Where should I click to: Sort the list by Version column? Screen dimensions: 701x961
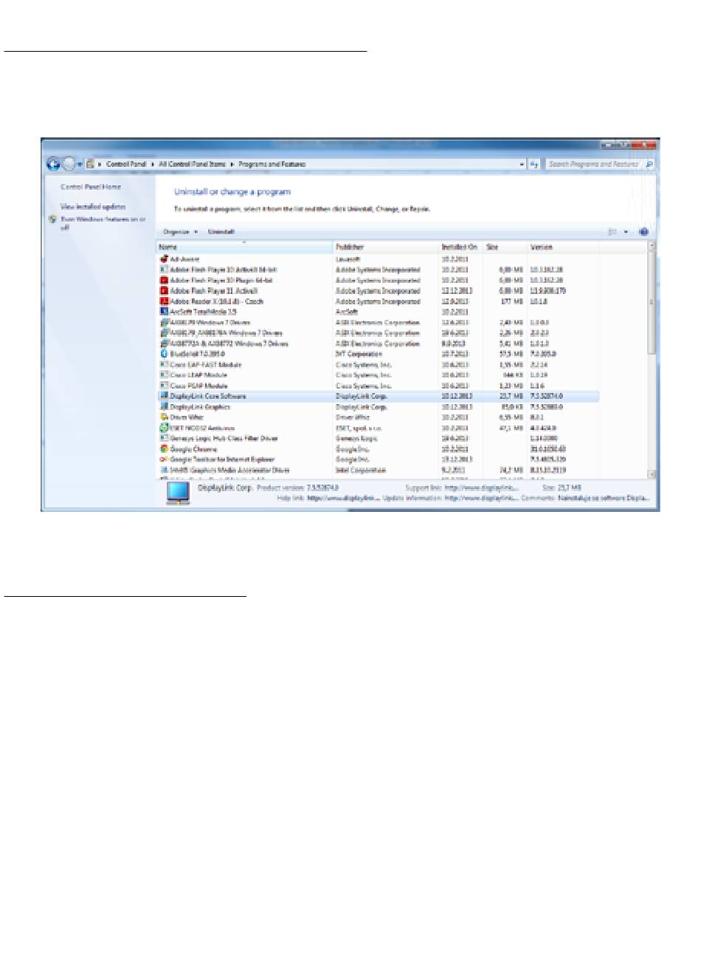(x=563, y=247)
